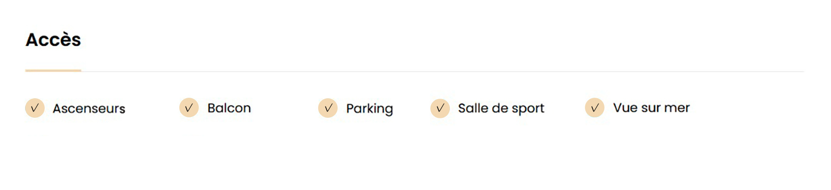Viewport: 831px width, 190px height.
Task: Click the Vue sur mer text
Action: pos(651,108)
